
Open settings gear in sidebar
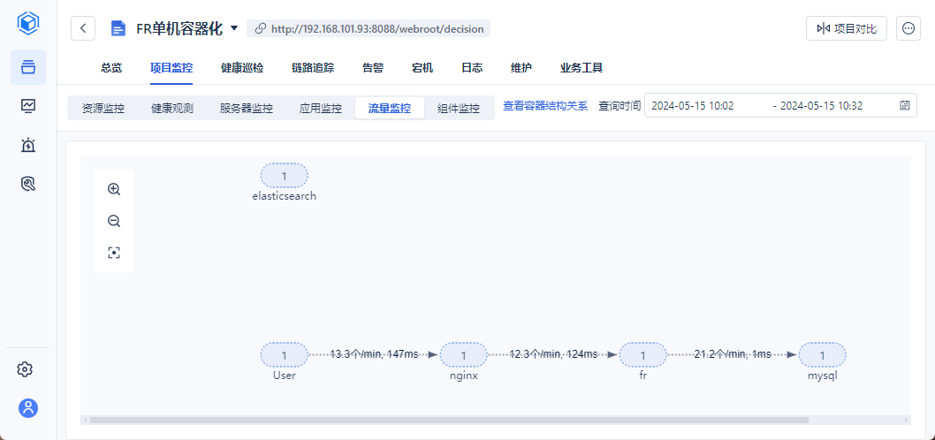(25, 369)
